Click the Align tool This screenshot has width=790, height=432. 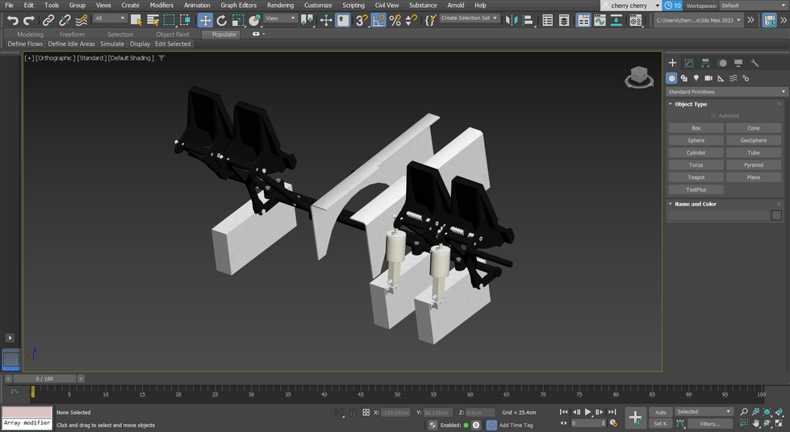pos(528,20)
